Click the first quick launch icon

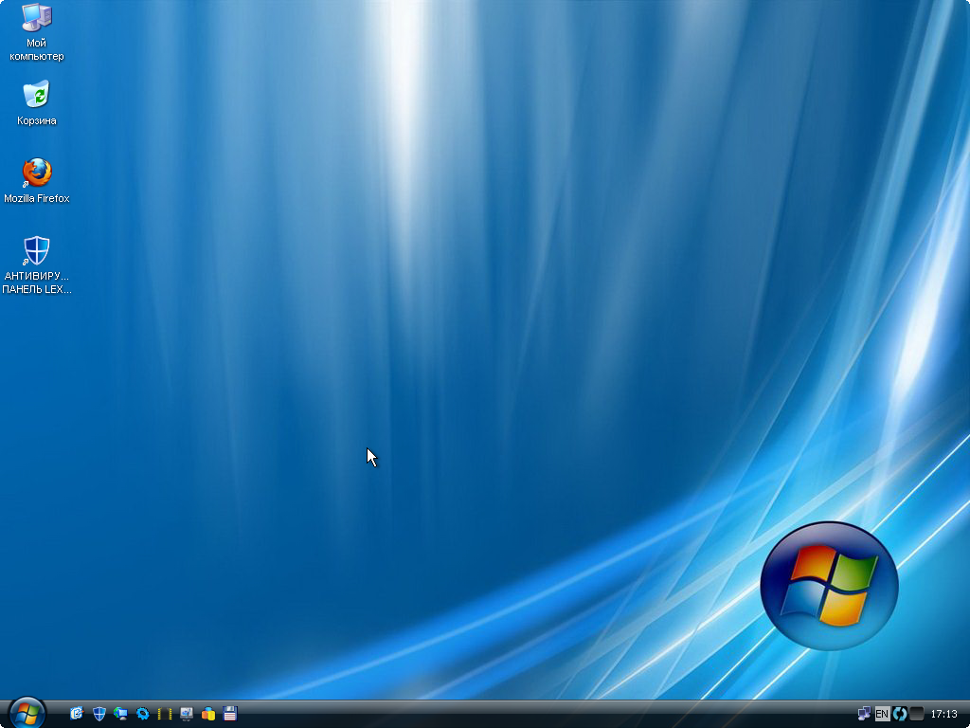(x=77, y=714)
